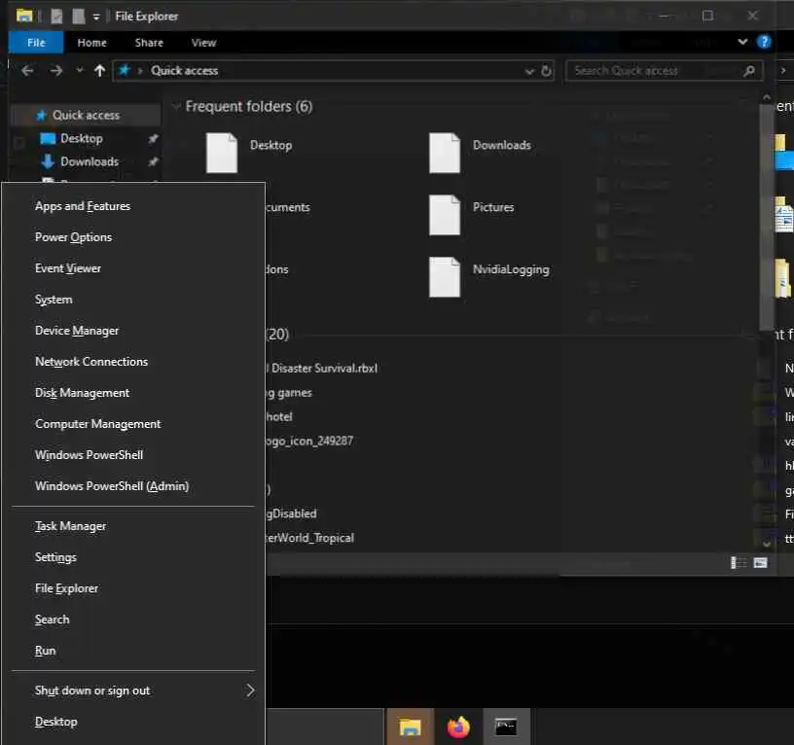Image resolution: width=794 pixels, height=745 pixels.
Task: Click the Back navigation arrow
Action: point(28,71)
